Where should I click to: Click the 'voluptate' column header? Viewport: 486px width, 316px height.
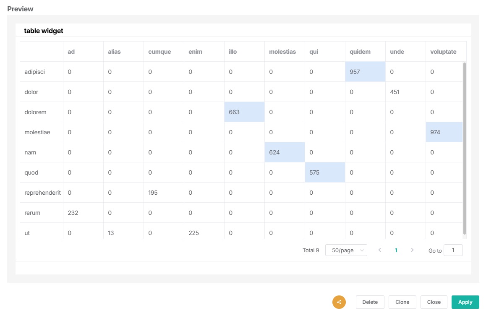443,52
